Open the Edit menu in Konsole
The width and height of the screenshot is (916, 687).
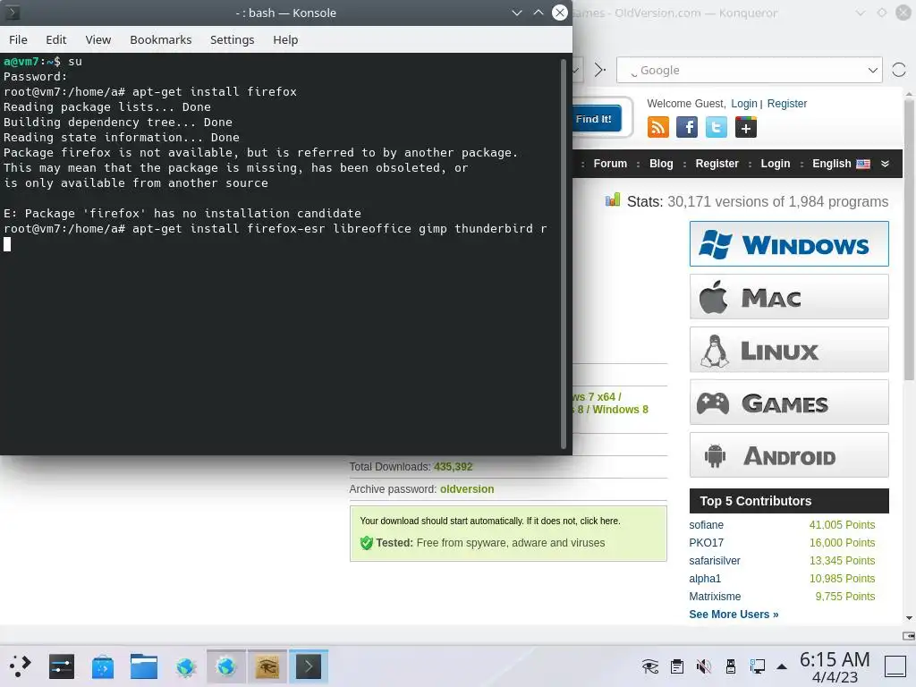click(56, 39)
